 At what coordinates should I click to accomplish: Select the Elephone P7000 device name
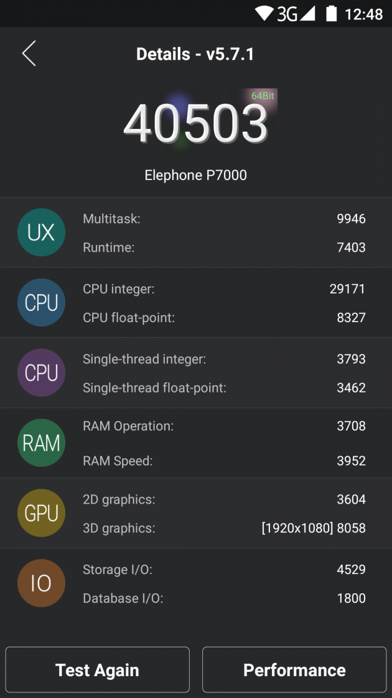pos(195,175)
